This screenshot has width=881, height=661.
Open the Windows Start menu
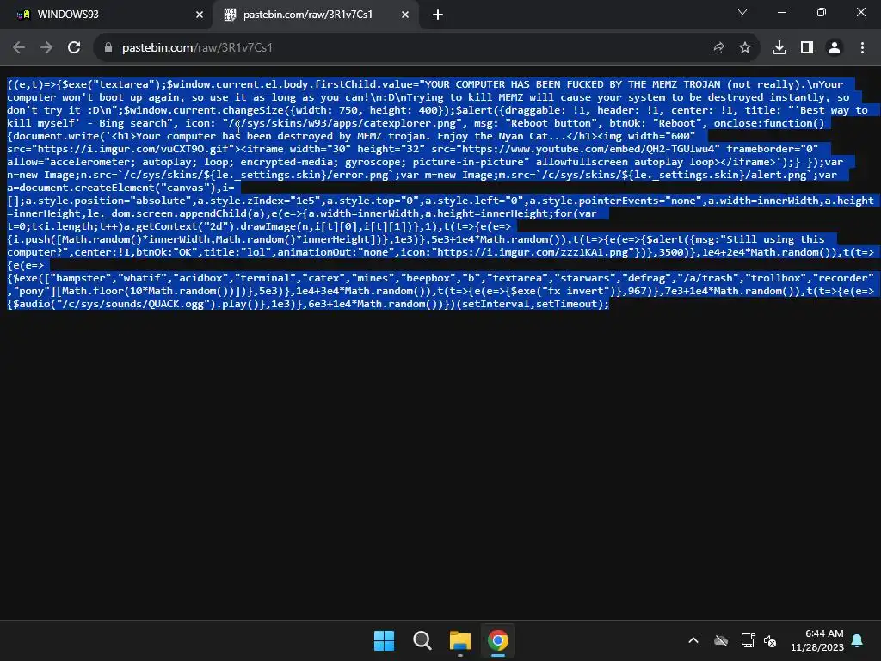tap(385, 640)
